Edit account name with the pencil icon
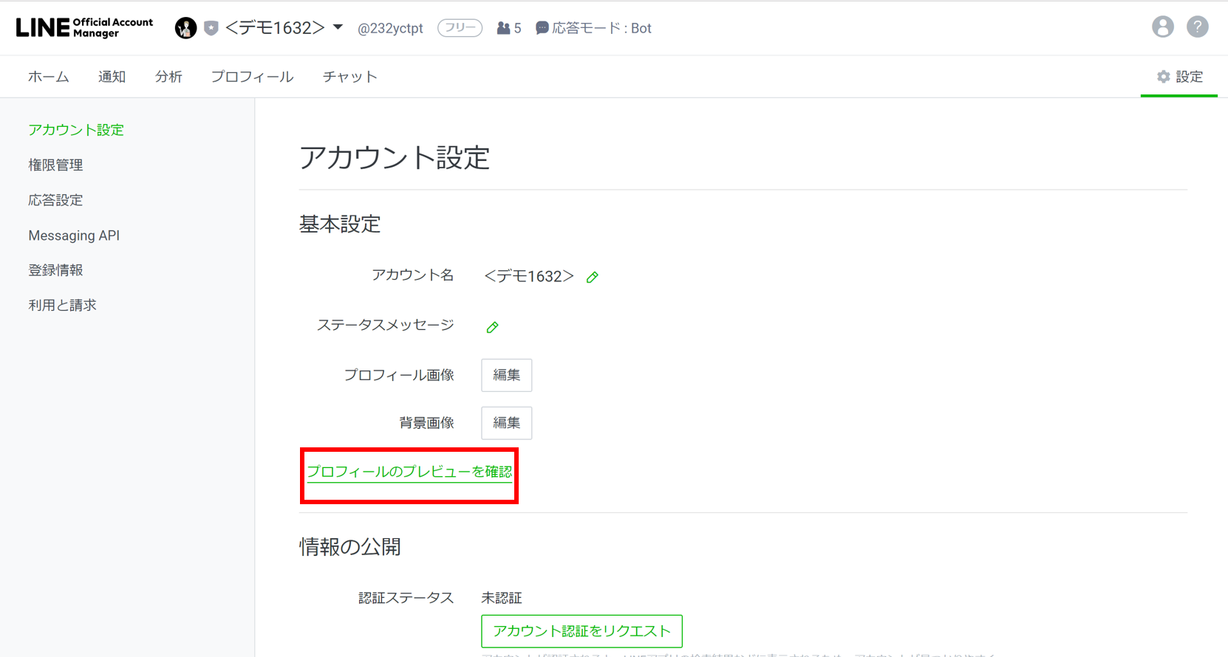1228x657 pixels. pyautogui.click(x=593, y=277)
